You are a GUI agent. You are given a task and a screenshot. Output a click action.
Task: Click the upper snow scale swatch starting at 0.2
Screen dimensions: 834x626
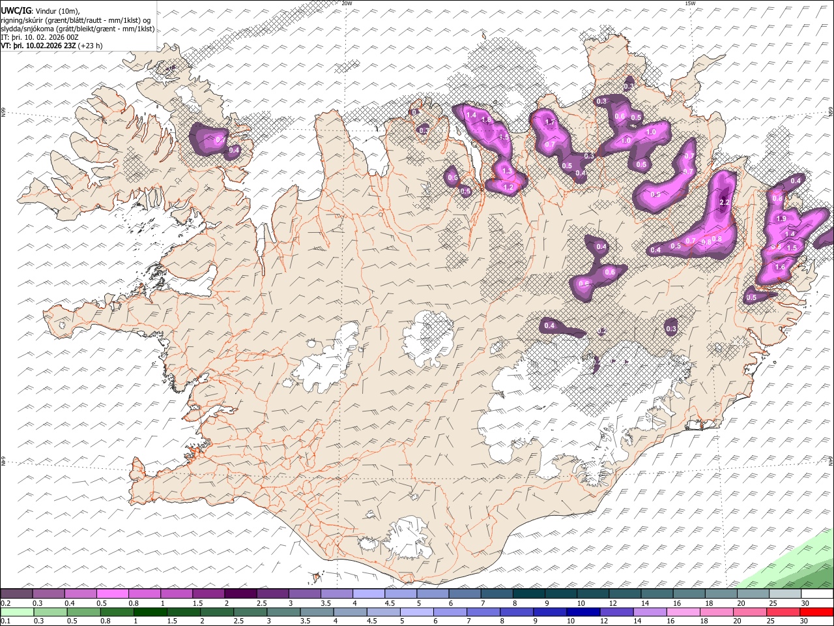coord(16,593)
